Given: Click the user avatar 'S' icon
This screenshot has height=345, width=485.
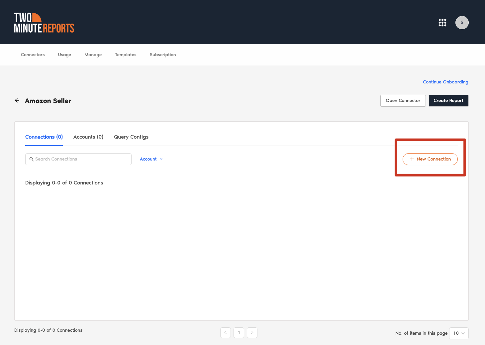Looking at the screenshot, I should (462, 23).
